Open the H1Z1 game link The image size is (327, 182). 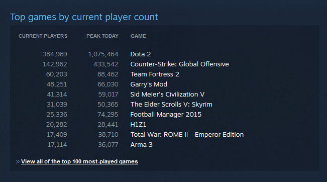[x=138, y=124]
